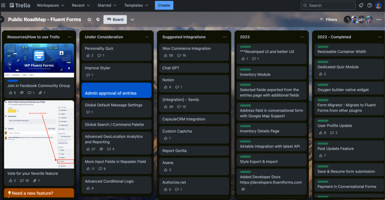Screen dimensions: 385x200
Task: Select the Board view button
Action: [x=115, y=20]
